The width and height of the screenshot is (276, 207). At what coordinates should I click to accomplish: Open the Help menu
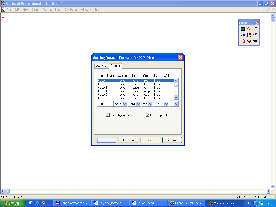[x=97, y=9]
